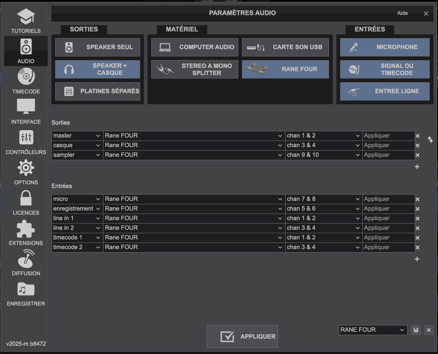This screenshot has height=354, width=438.
Task: Click the Sorties tab header
Action: (84, 29)
